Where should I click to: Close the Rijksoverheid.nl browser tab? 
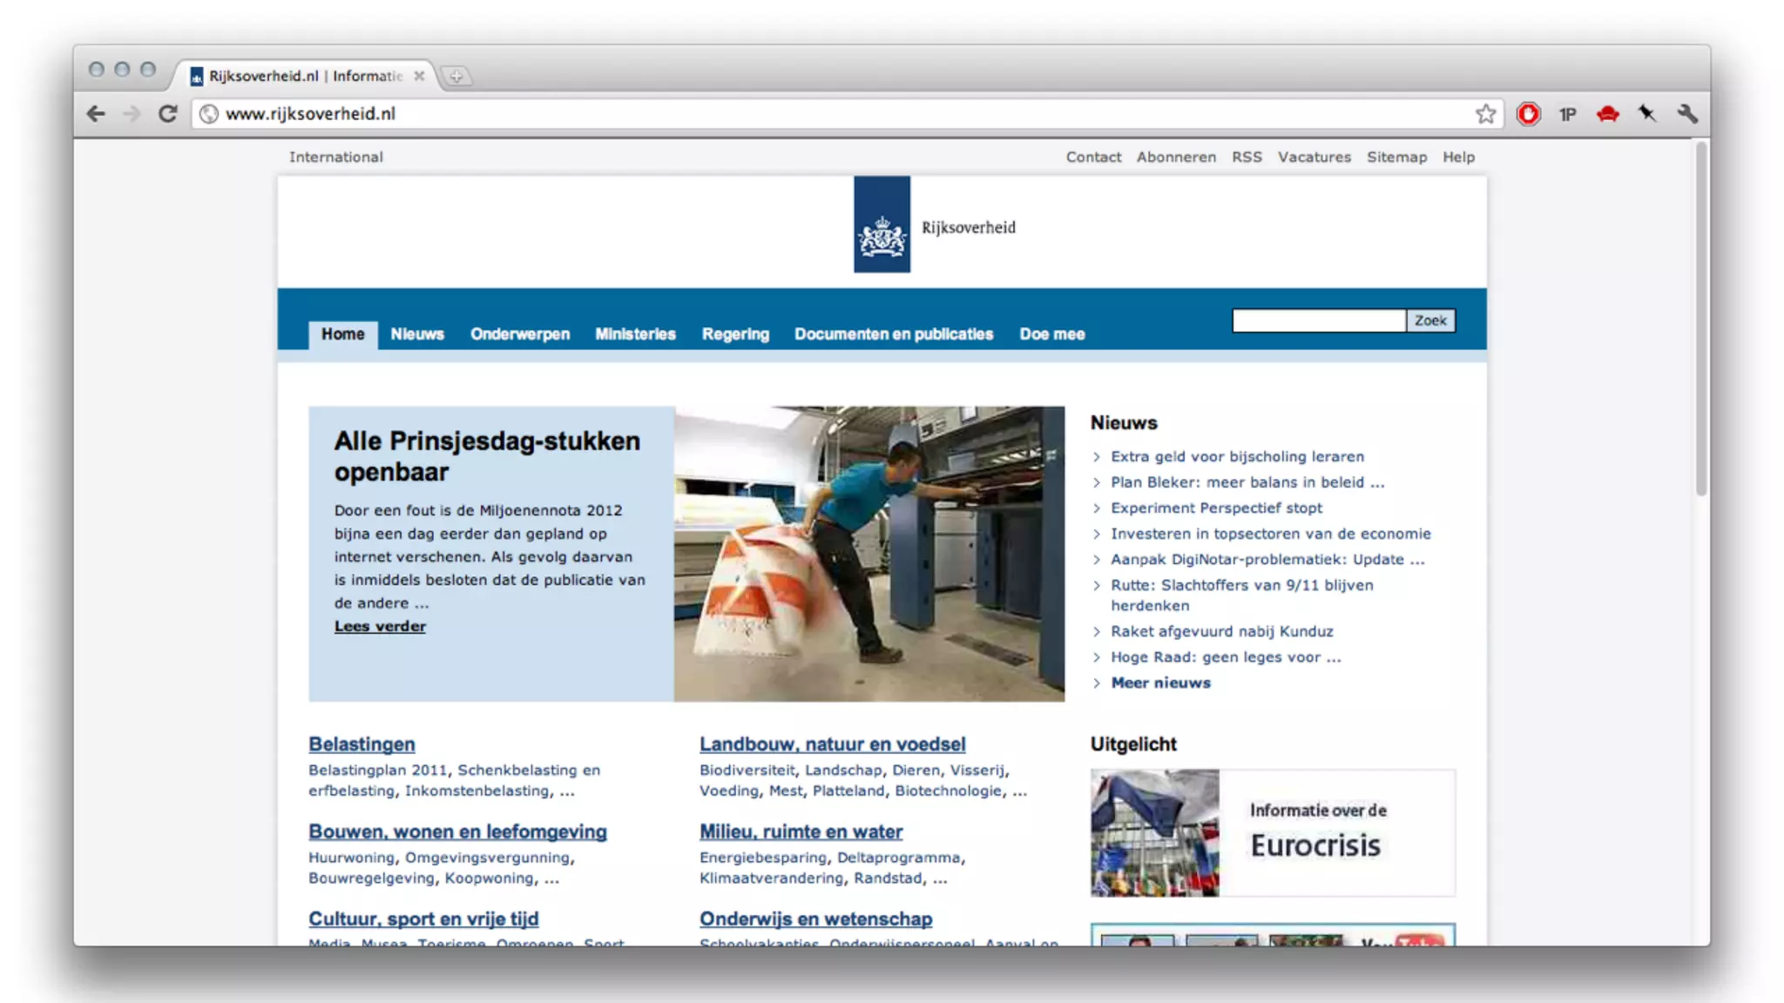click(419, 76)
